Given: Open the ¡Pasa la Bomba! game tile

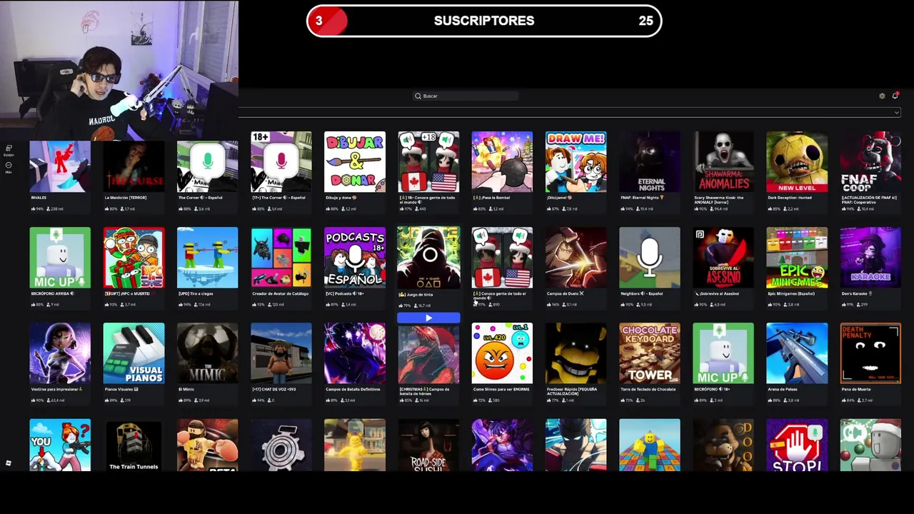Looking at the screenshot, I should point(502,162).
